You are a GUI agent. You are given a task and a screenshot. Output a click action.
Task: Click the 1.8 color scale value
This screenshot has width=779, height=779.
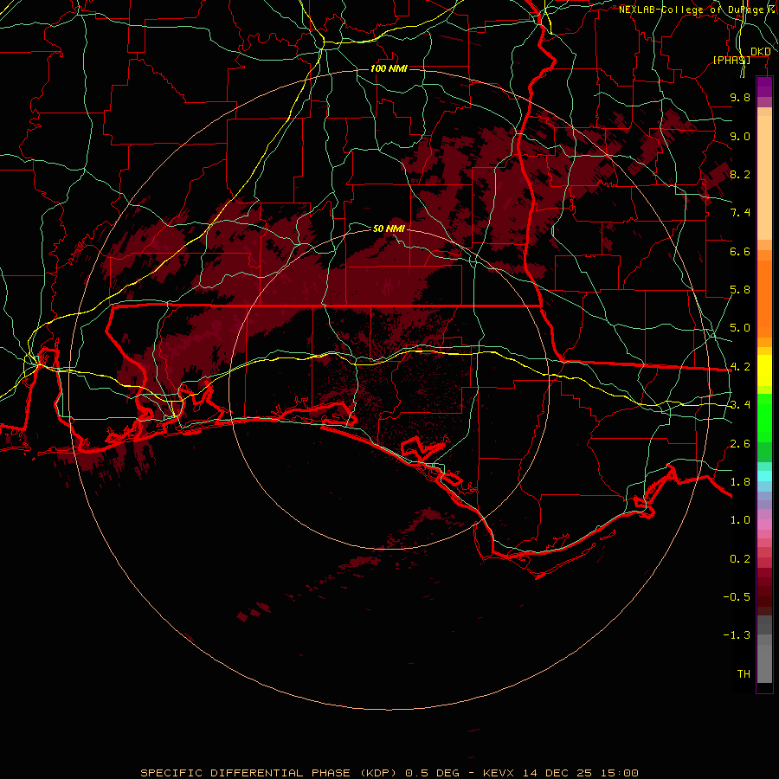click(x=740, y=482)
